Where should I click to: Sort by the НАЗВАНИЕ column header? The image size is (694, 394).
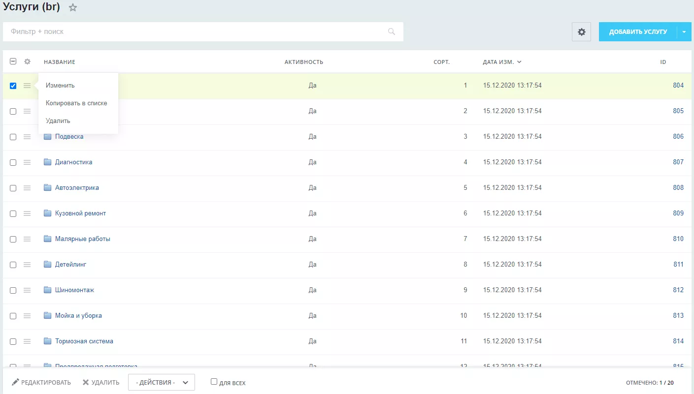click(60, 62)
